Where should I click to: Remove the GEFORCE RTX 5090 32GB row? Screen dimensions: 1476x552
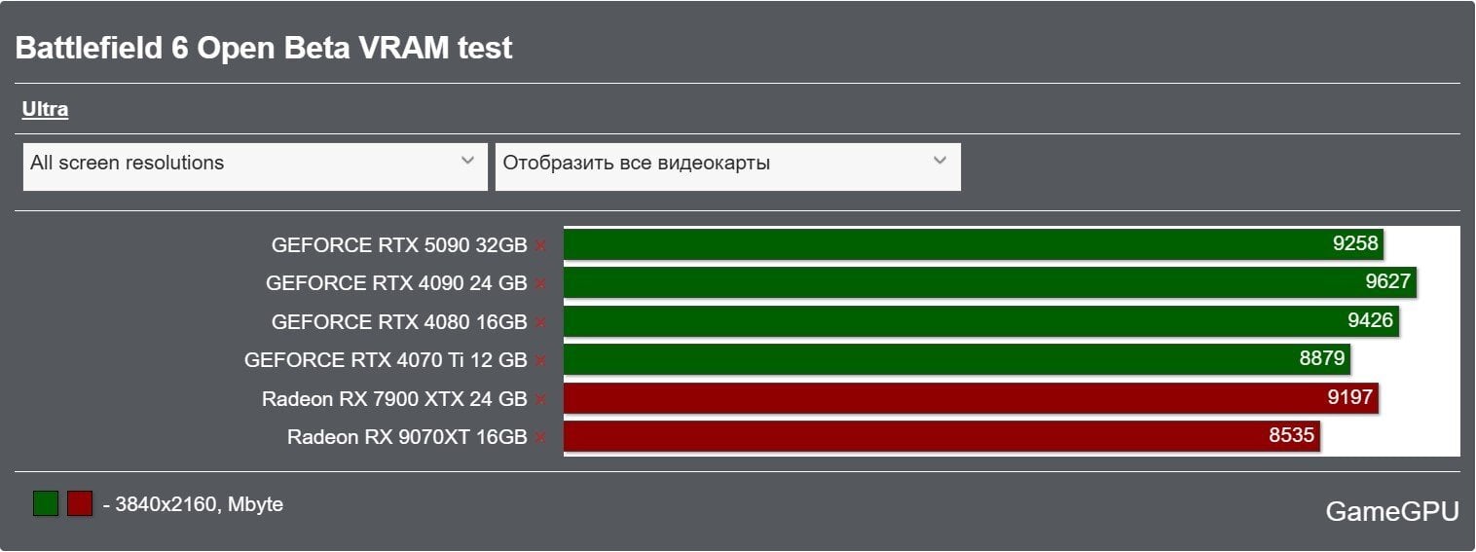(540, 246)
